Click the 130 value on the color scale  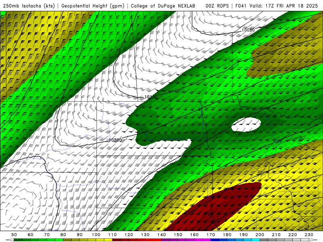point(145,235)
